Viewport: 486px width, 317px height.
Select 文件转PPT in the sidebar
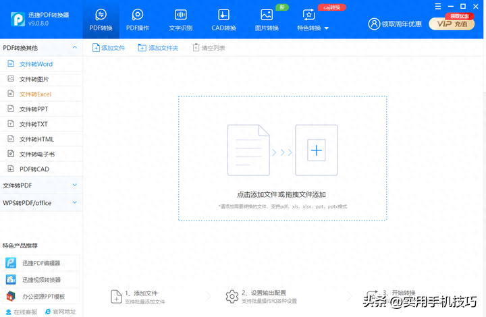41,109
